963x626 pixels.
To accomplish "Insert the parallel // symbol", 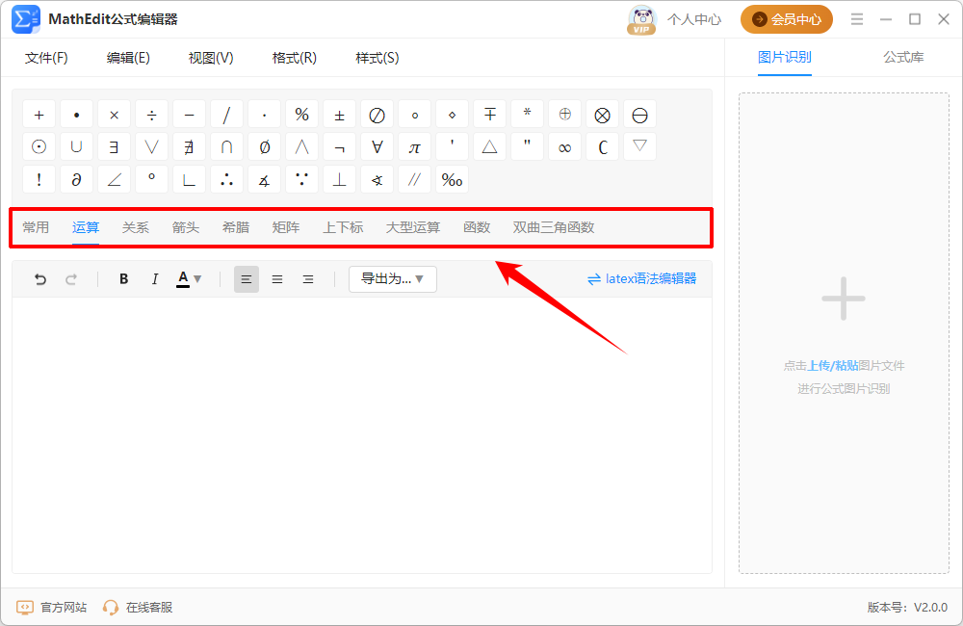I will (x=414, y=180).
